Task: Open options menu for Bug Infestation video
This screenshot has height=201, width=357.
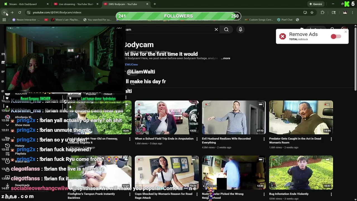Action: click(331, 194)
